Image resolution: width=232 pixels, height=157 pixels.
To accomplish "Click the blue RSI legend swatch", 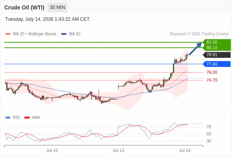I will point(8,118).
